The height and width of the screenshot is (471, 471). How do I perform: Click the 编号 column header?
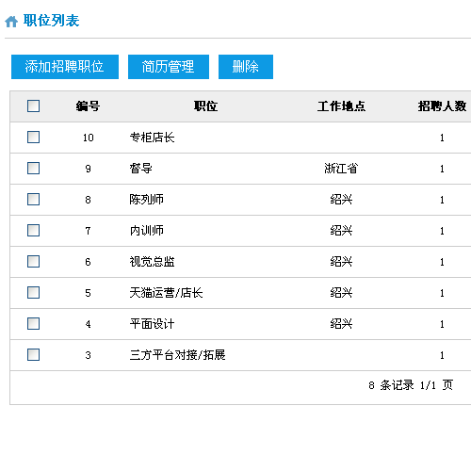[88, 106]
